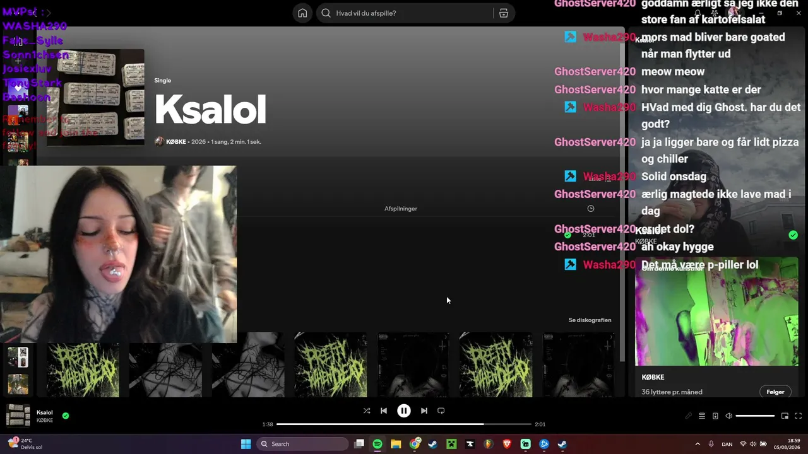Viewport: 808px width, 454px height.
Task: Show hidden system tray icons
Action: [x=698, y=444]
